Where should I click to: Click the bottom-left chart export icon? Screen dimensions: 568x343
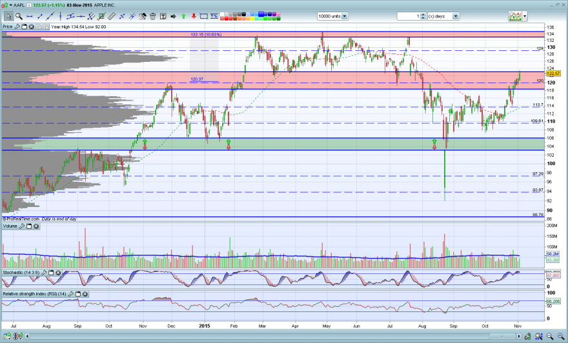[x=7, y=336]
